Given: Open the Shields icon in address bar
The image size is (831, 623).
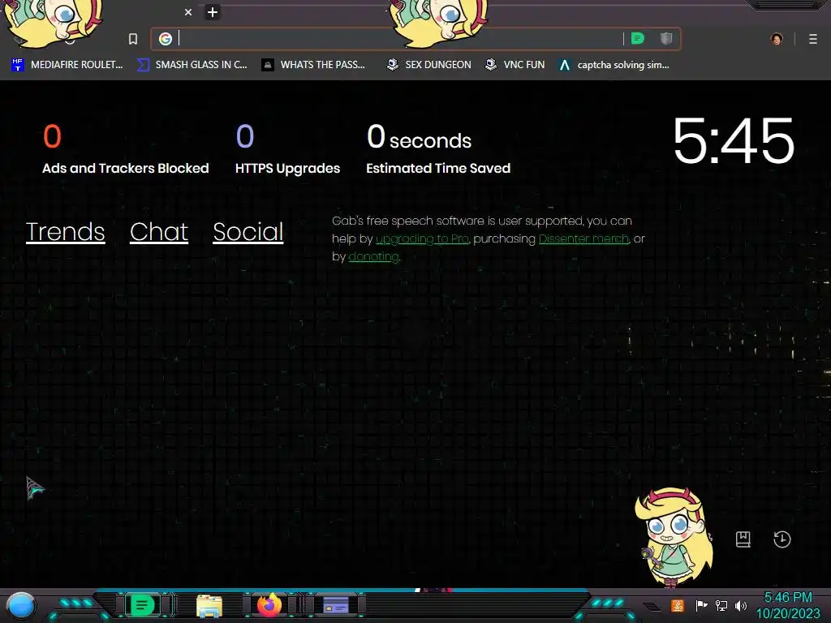Looking at the screenshot, I should (666, 38).
